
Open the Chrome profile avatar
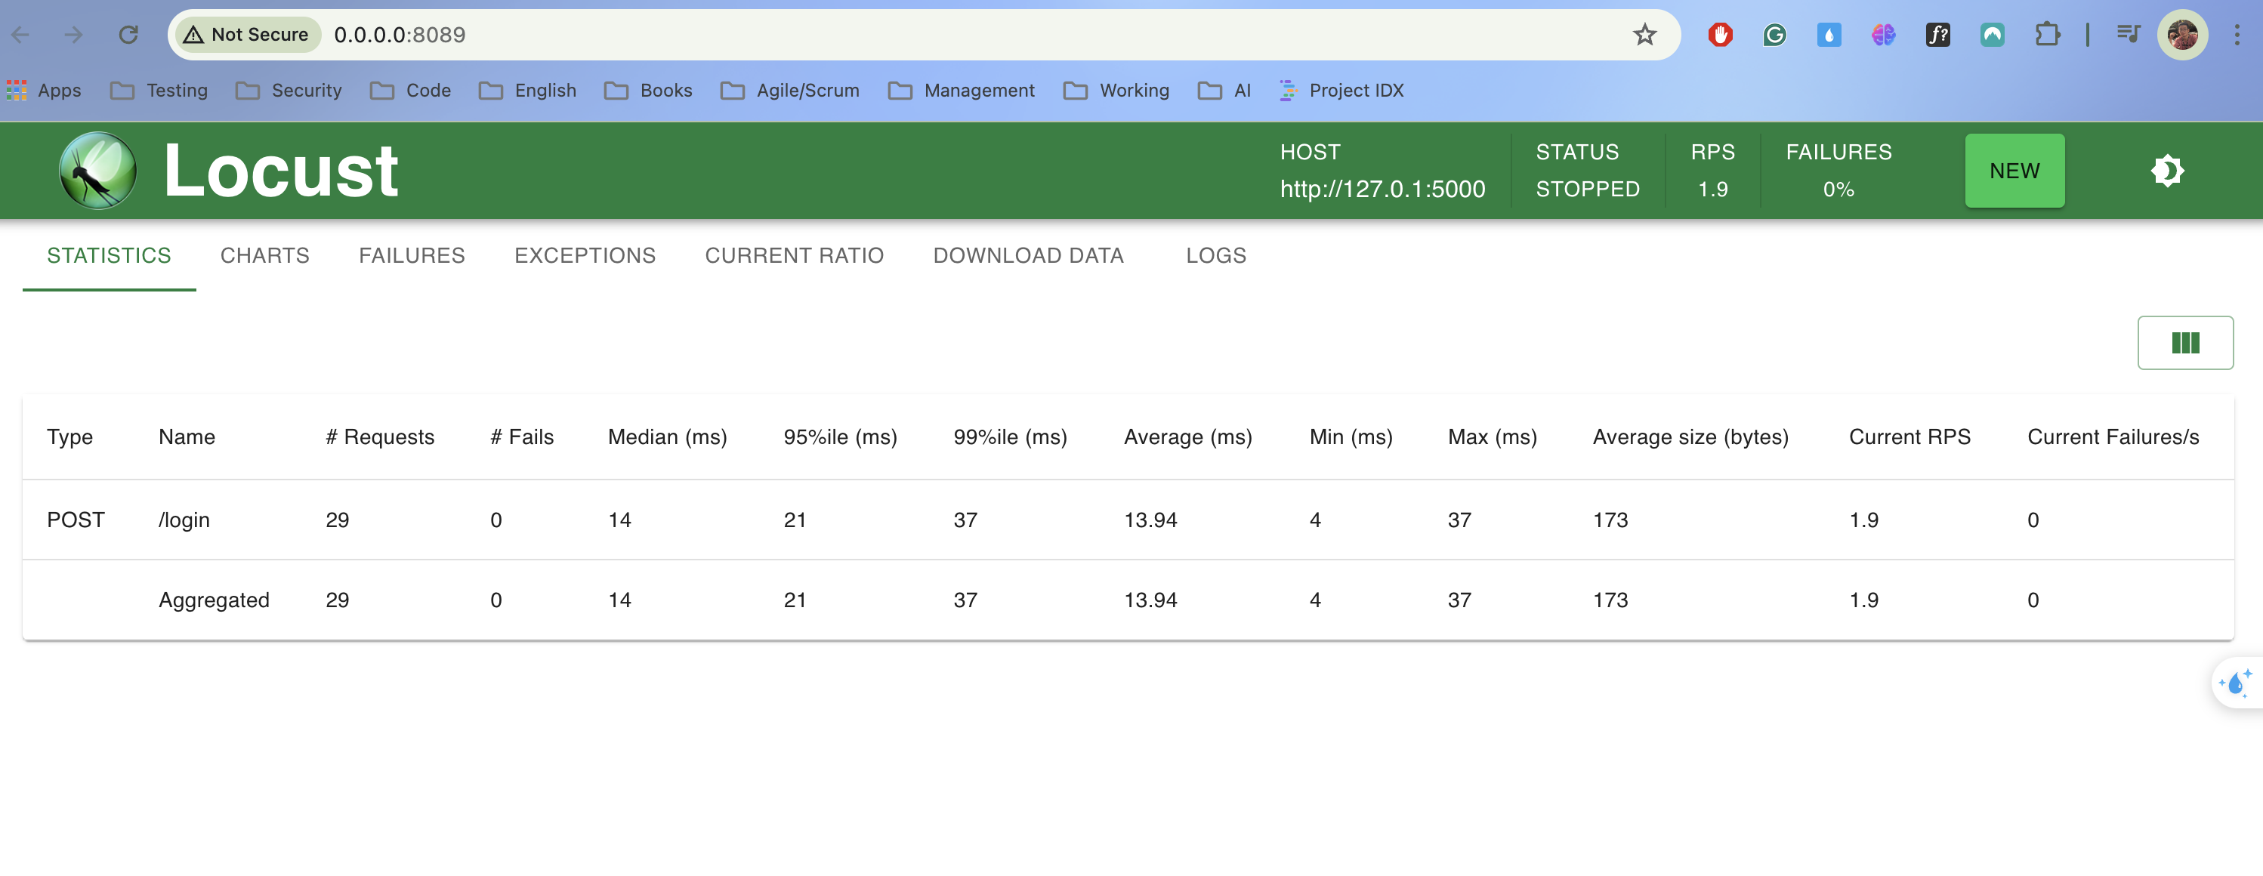coord(2182,35)
